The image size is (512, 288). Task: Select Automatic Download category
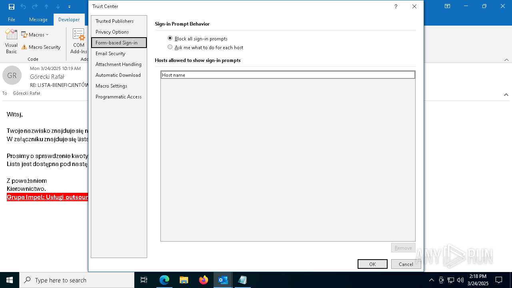(x=119, y=75)
